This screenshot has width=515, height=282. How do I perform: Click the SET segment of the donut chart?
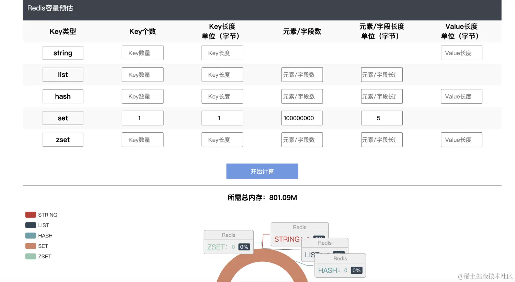[262, 255]
